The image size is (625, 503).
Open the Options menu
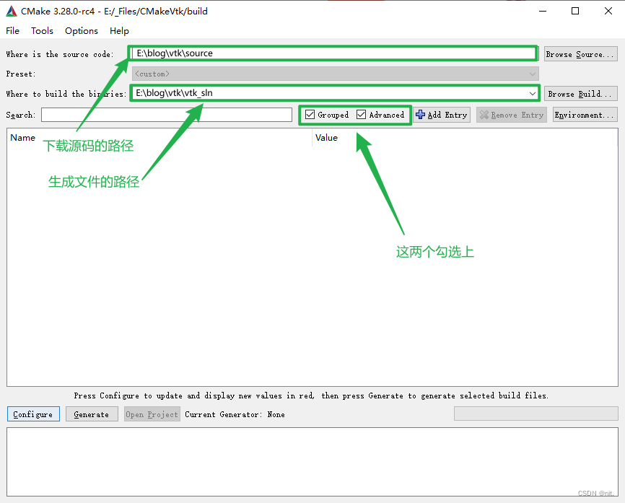[x=81, y=31]
